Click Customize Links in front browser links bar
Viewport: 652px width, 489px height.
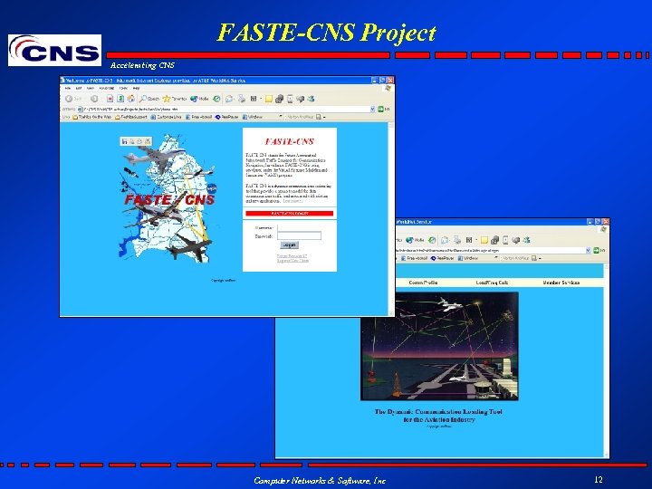(x=166, y=117)
